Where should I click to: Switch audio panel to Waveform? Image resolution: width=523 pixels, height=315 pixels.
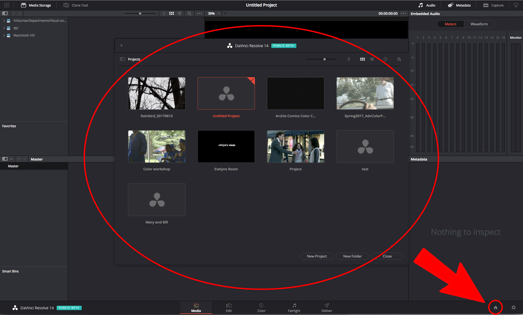click(x=479, y=24)
